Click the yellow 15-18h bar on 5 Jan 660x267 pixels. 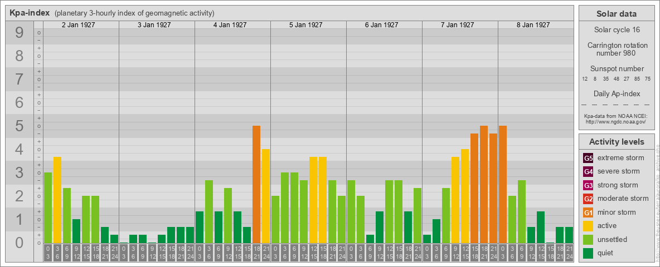tap(322, 200)
